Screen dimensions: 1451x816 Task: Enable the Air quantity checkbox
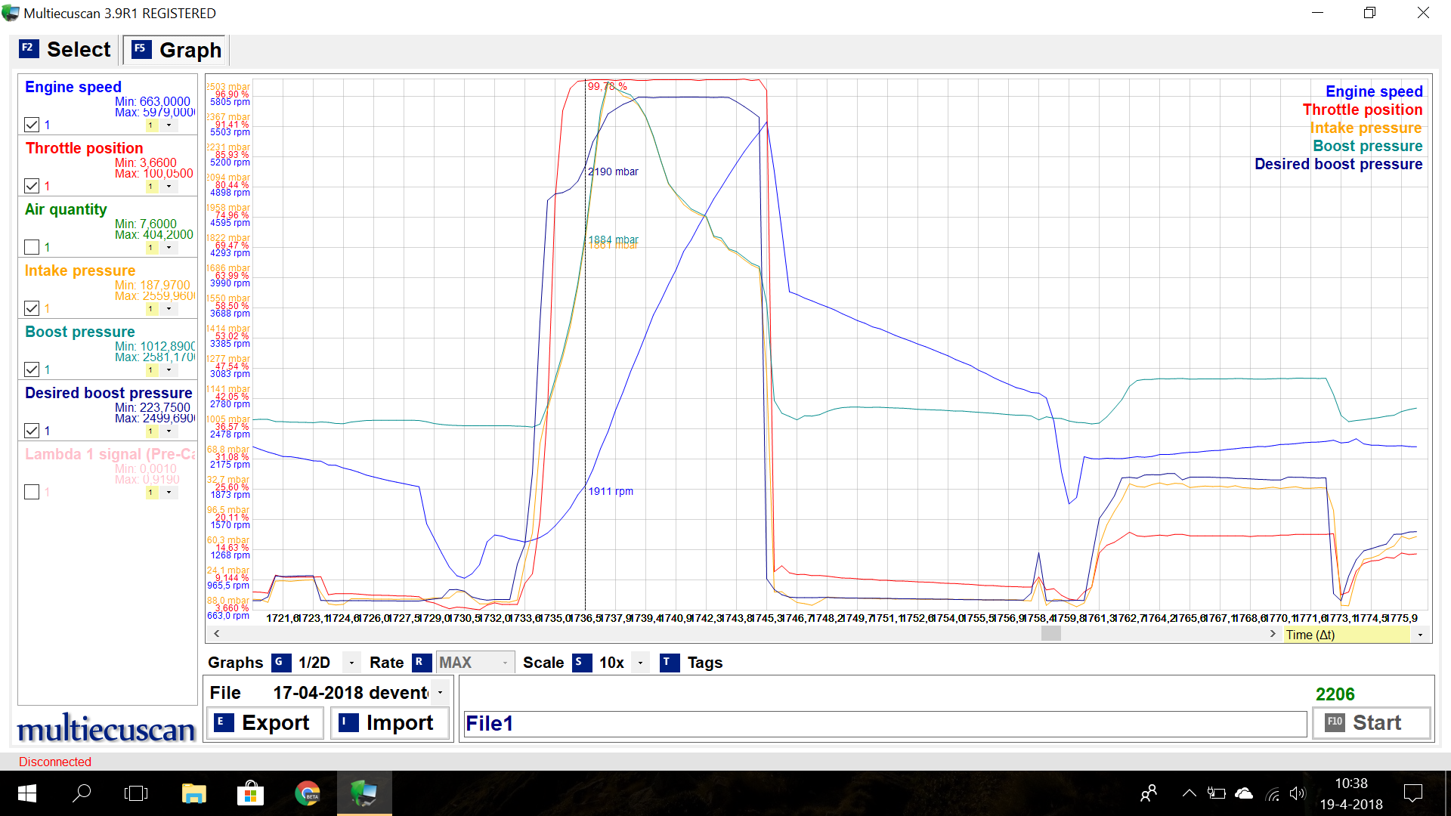pos(32,247)
